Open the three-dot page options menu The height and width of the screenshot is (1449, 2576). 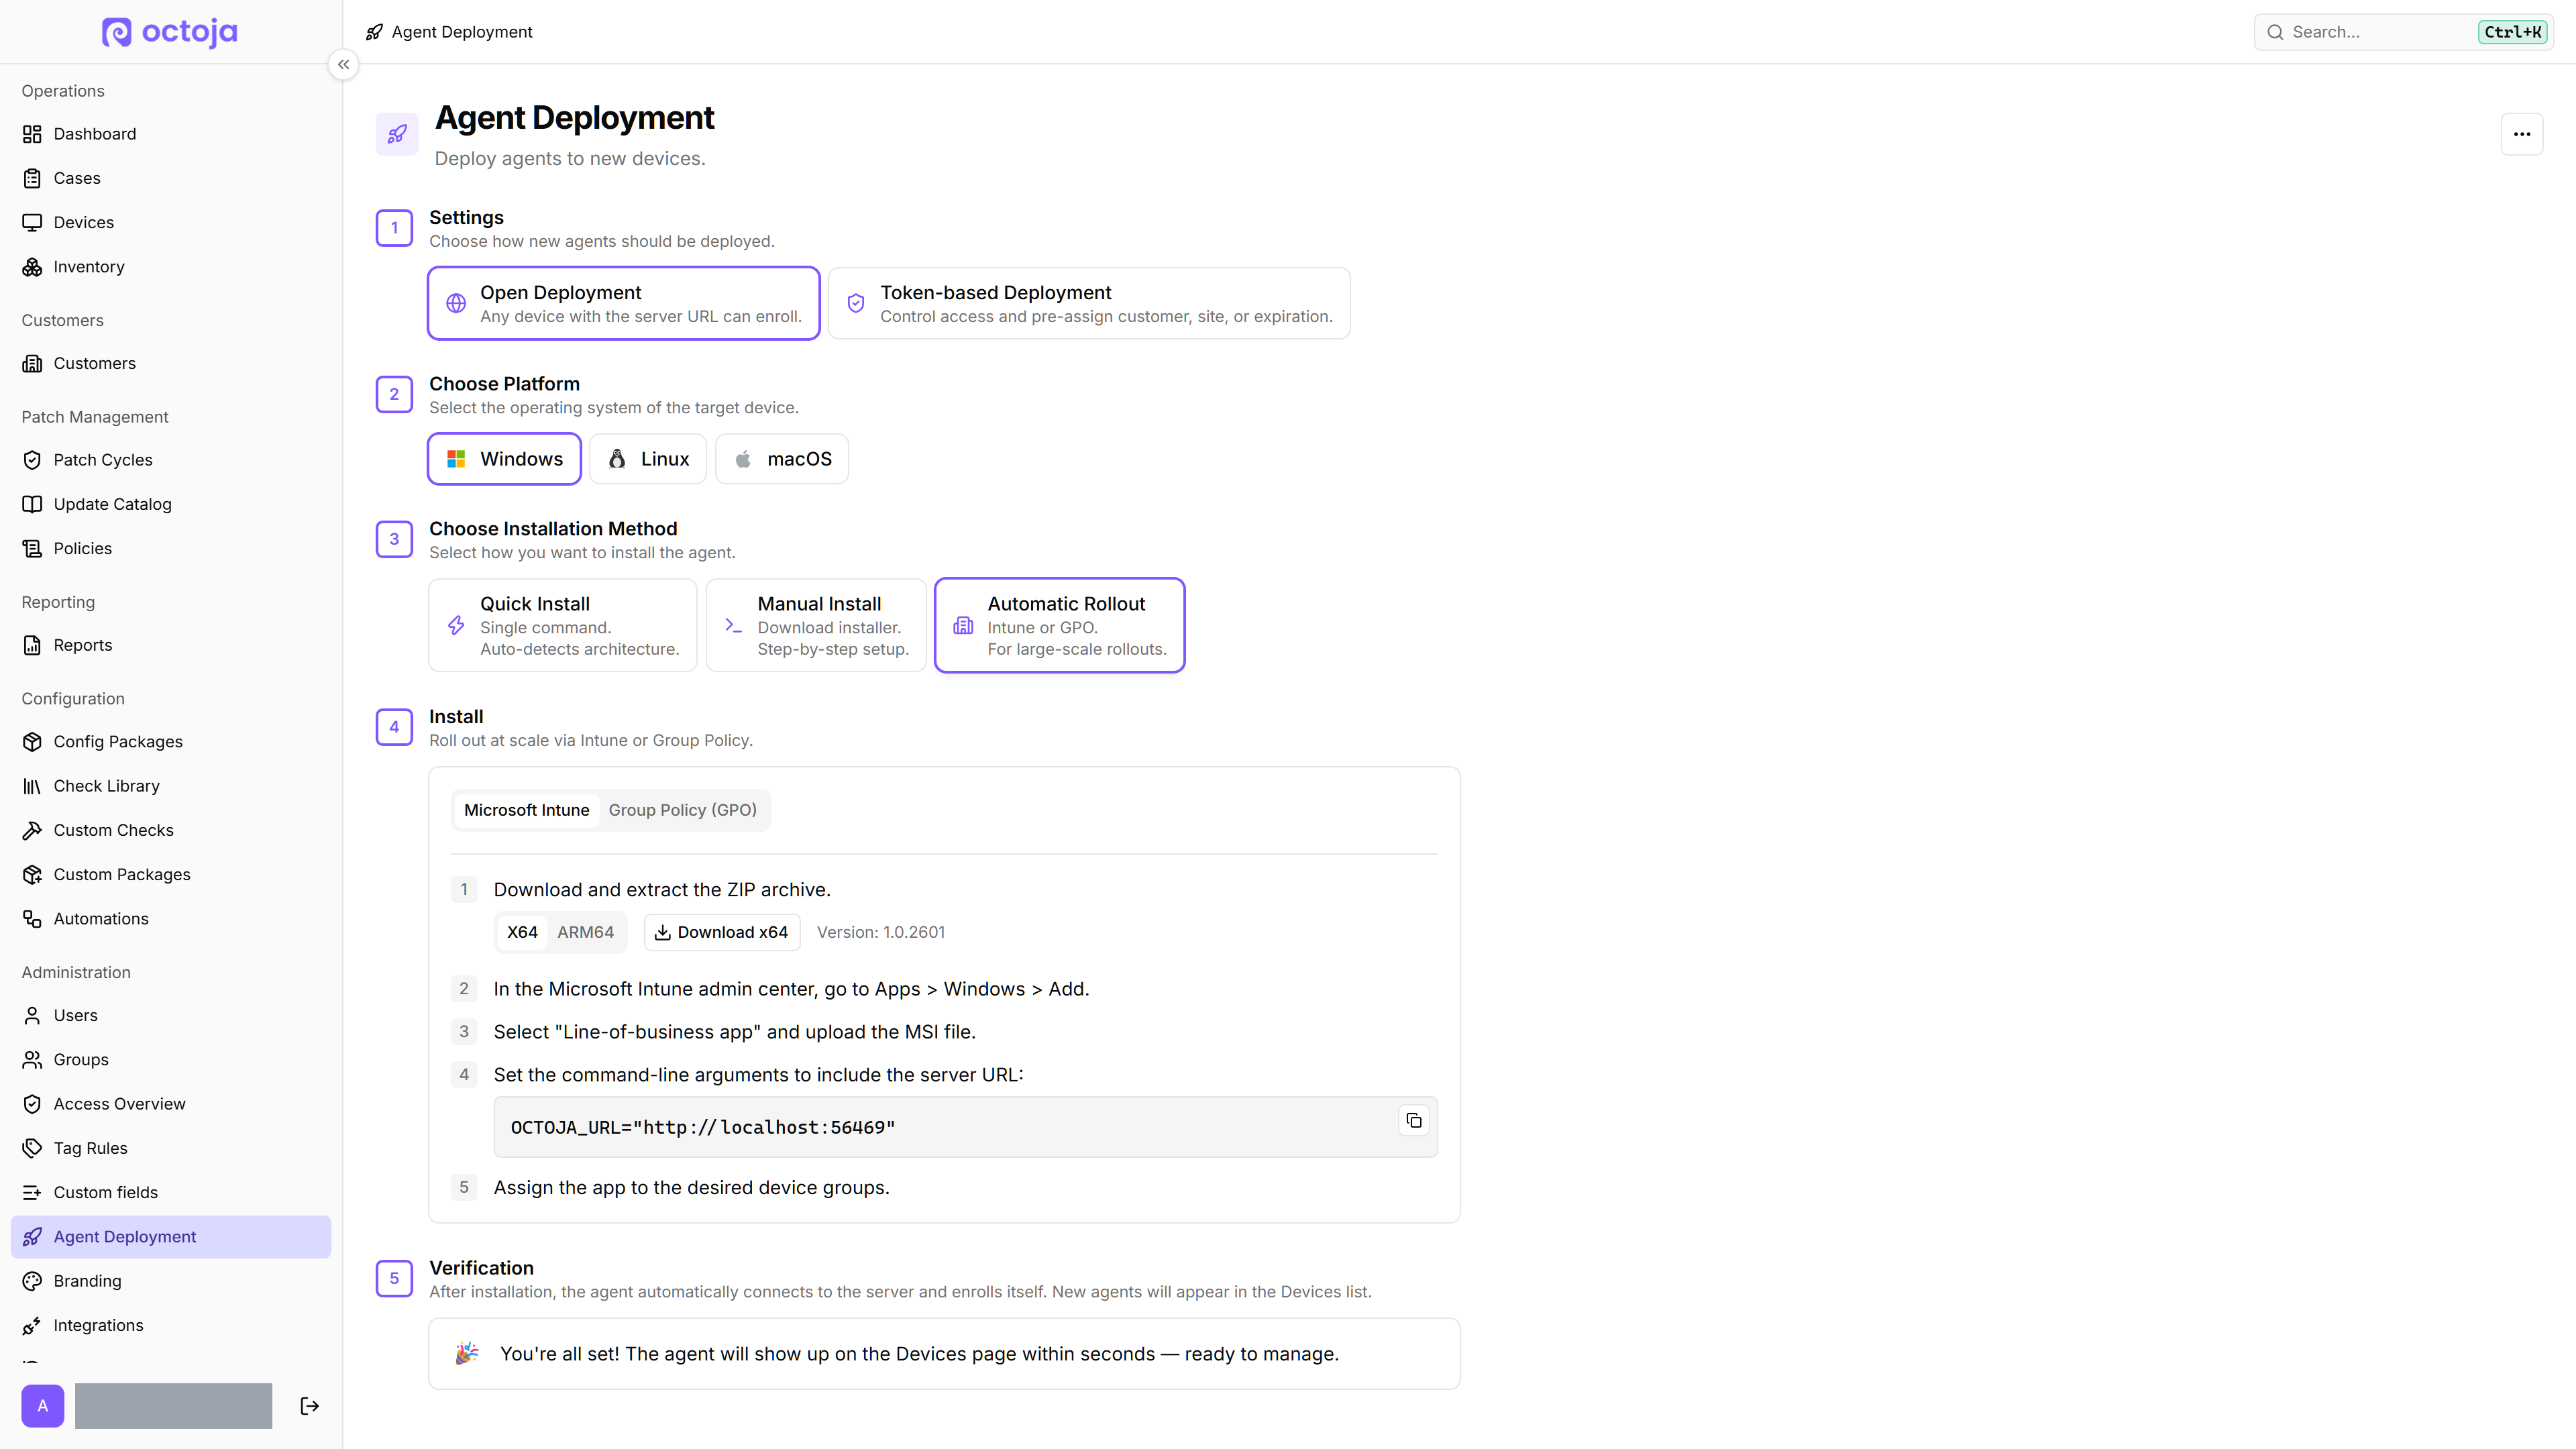pos(2522,134)
